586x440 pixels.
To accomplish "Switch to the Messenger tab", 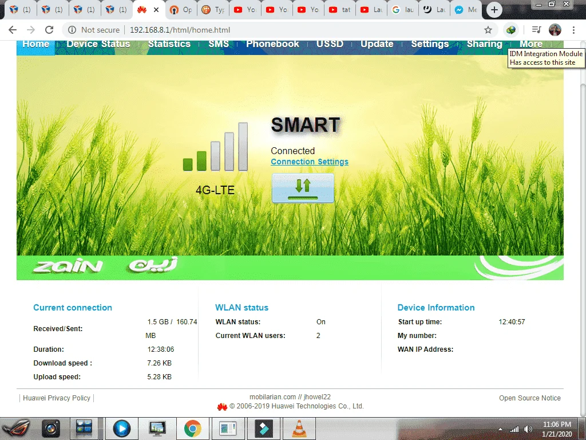I will tap(466, 10).
